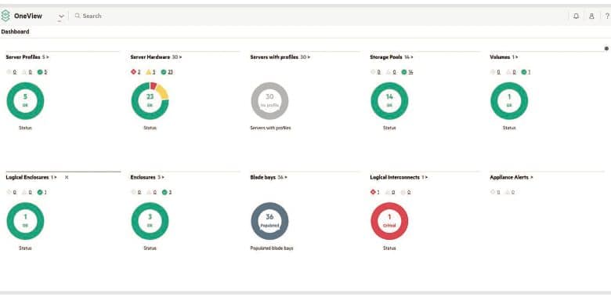Click the Enclosures 3 OK donut chart
The width and height of the screenshot is (611, 297).
150,221
